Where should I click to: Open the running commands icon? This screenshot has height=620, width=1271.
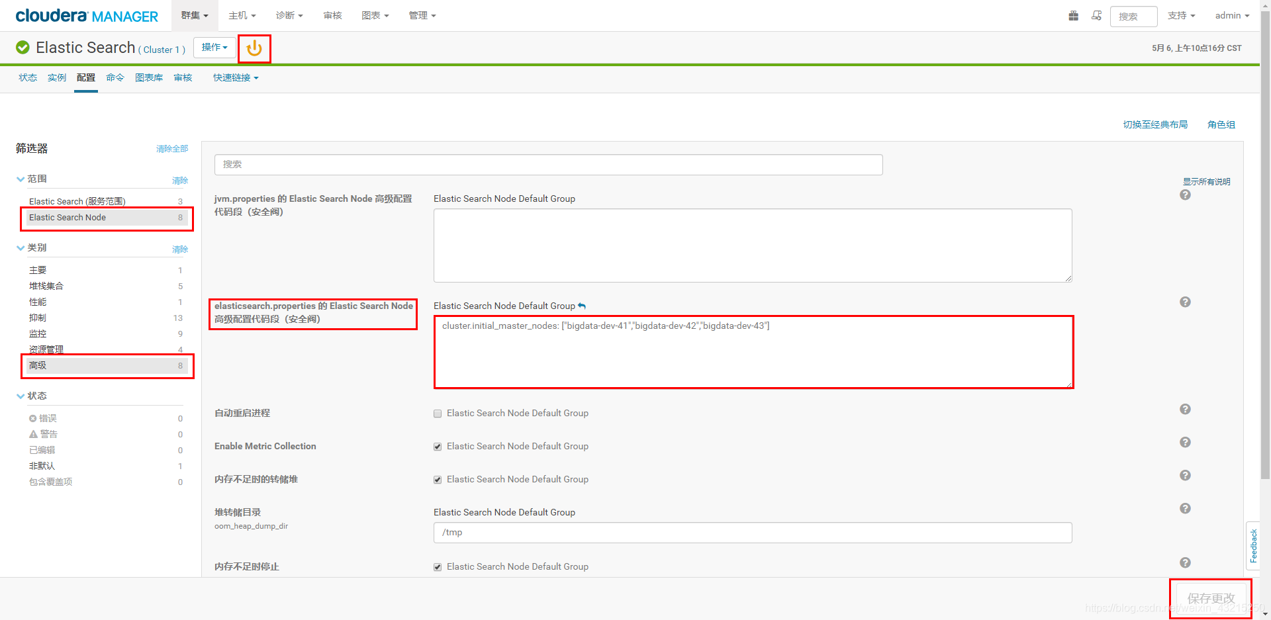click(1096, 15)
